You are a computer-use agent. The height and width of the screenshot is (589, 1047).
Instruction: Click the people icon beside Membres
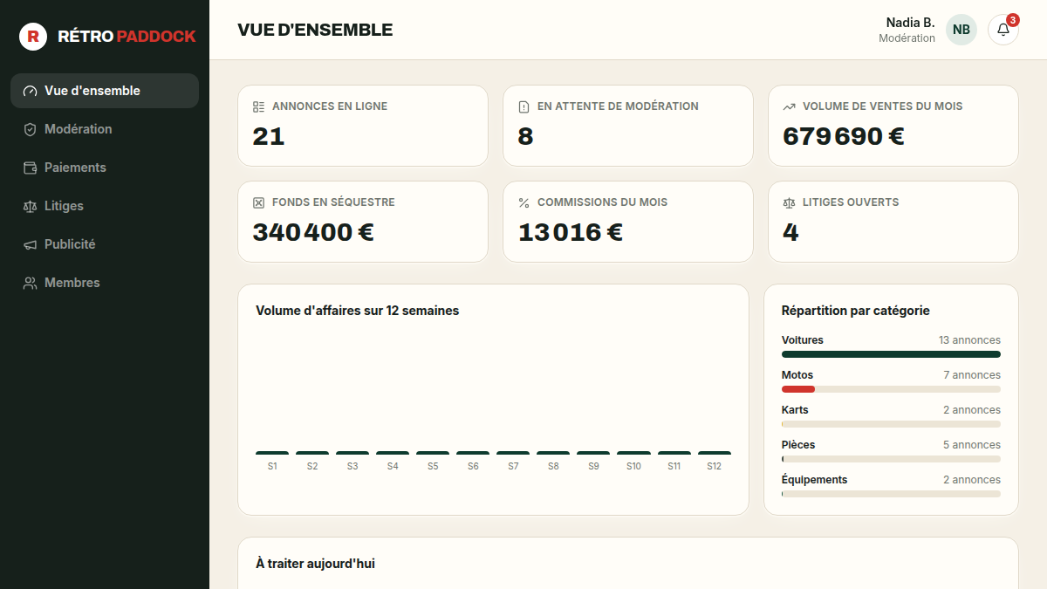click(31, 283)
